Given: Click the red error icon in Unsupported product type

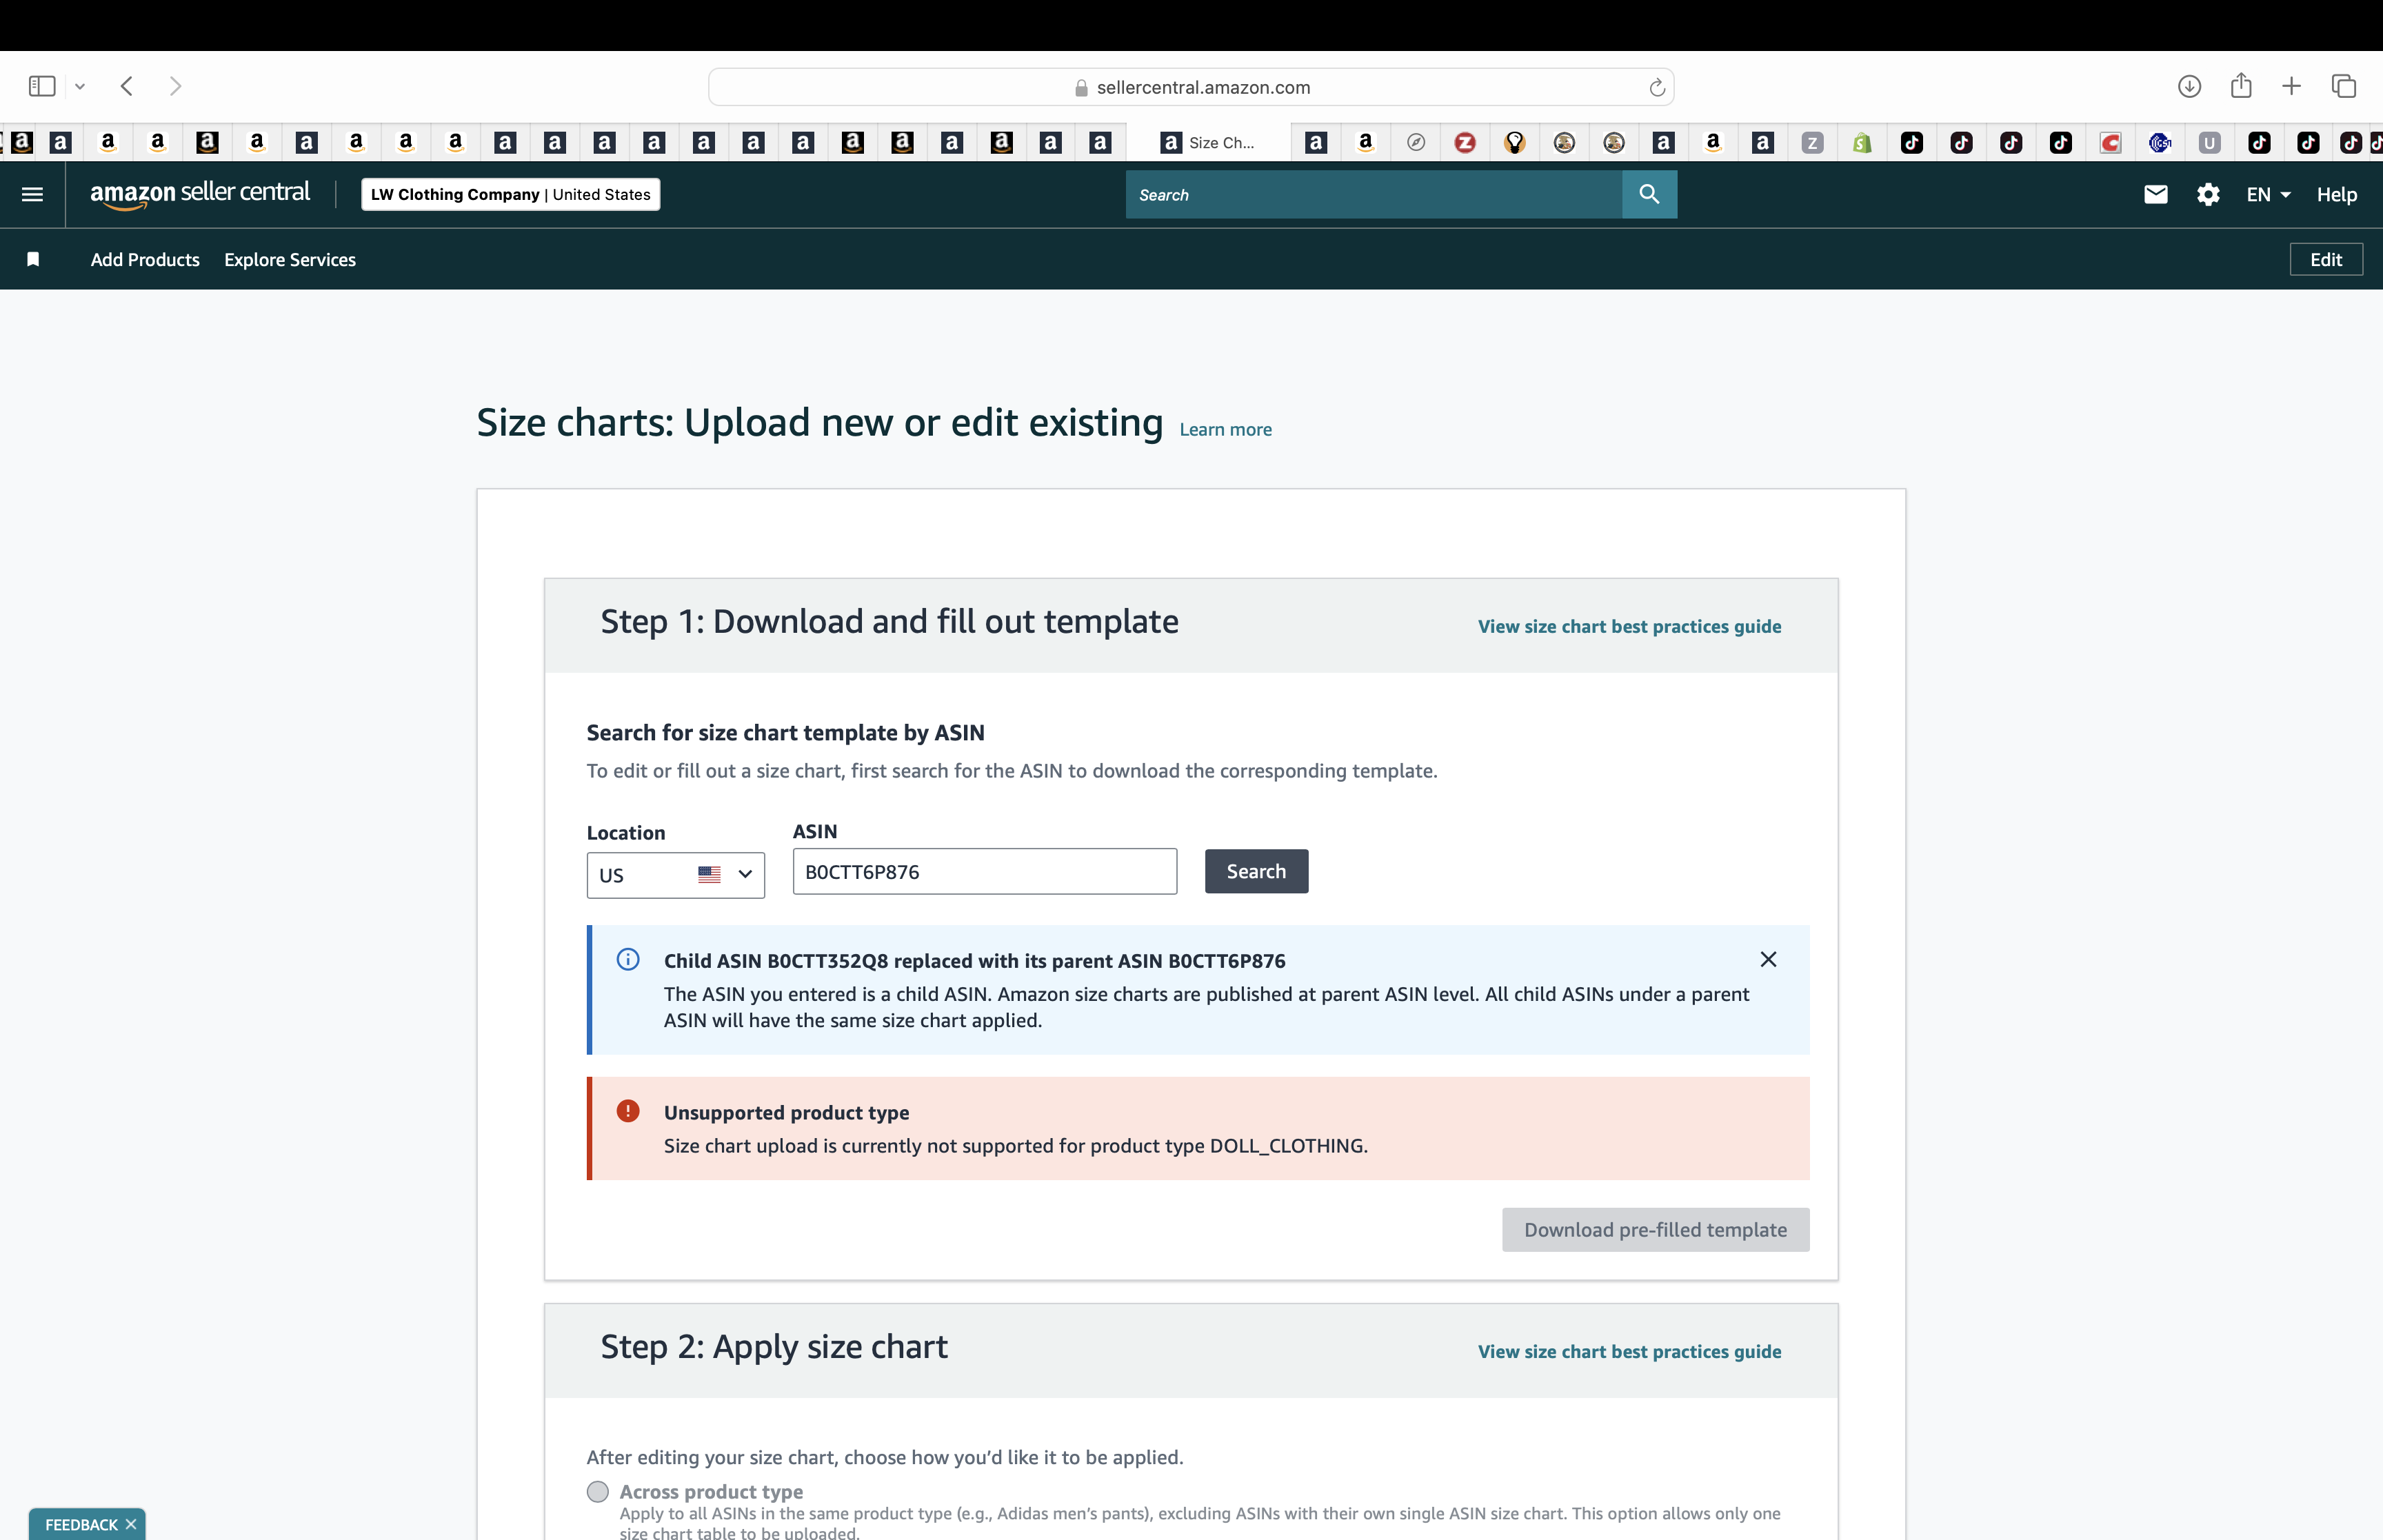Looking at the screenshot, I should (628, 1111).
